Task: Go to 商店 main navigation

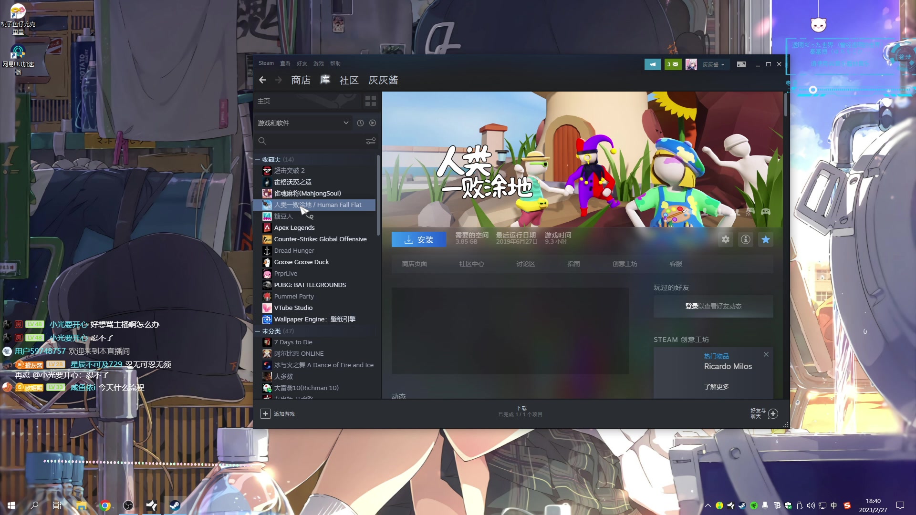Action: click(301, 80)
